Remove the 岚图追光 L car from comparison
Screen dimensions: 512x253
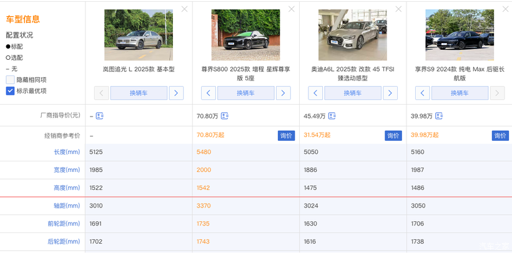pos(184,9)
